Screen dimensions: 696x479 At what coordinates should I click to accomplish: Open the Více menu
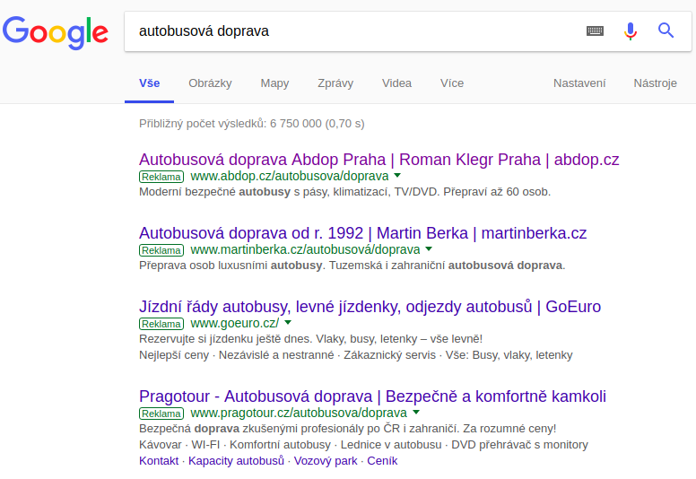452,83
